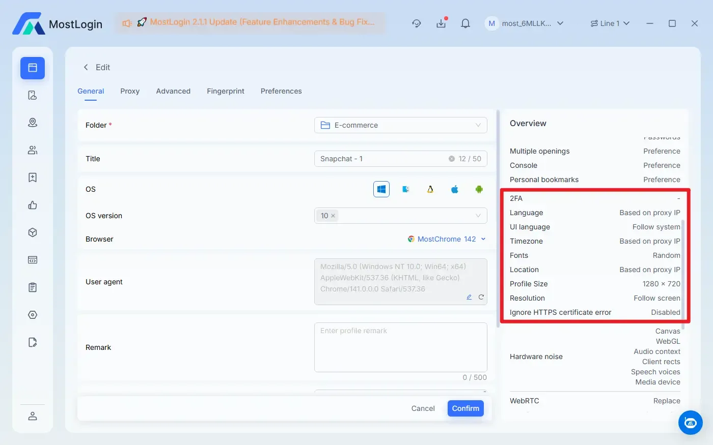The height and width of the screenshot is (445, 713).
Task: Switch to the Proxy tab
Action: pos(130,91)
